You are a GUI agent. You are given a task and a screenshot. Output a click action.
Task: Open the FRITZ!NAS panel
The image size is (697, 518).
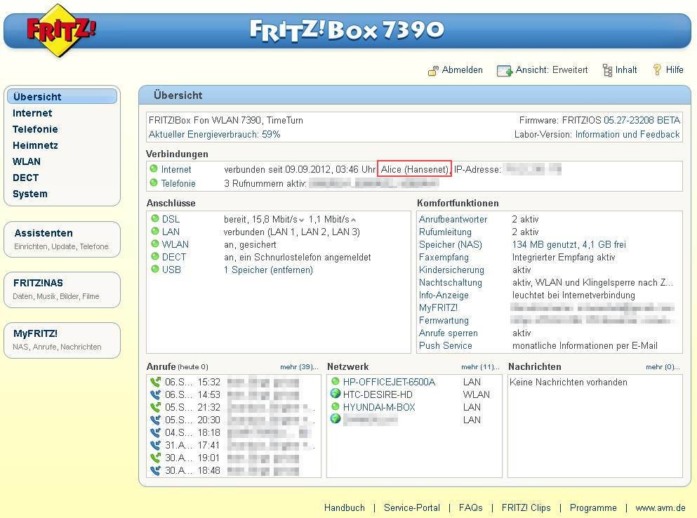point(62,290)
